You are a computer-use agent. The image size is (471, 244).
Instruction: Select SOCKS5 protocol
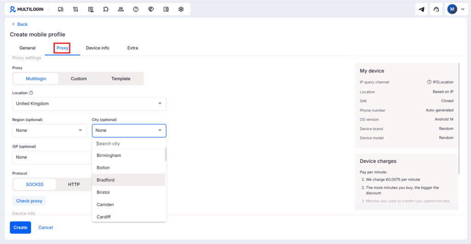[34, 184]
